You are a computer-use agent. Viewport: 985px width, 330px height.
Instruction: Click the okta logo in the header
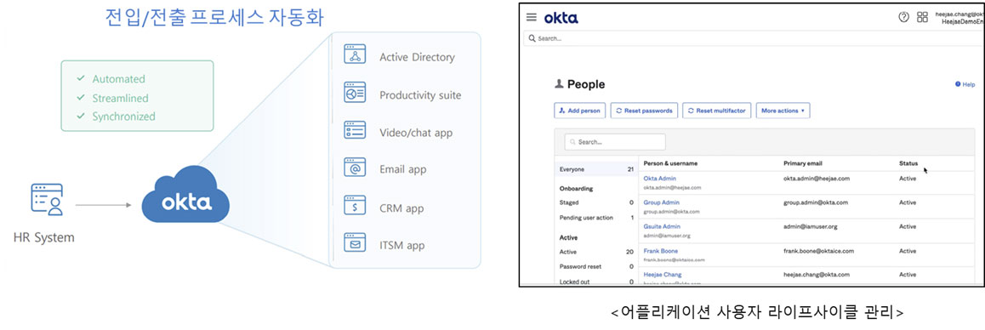(x=561, y=18)
